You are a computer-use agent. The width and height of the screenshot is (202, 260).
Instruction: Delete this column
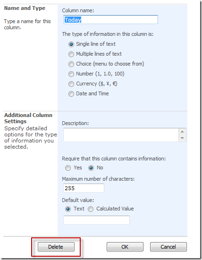pos(56,247)
